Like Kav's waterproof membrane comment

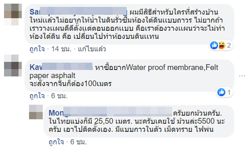point(37,96)
